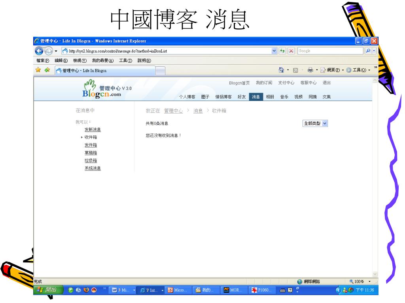Image resolution: width=405 pixels, height=303 pixels.
Task: Click 管理中心 breadcrumb link
Action: coord(173,111)
